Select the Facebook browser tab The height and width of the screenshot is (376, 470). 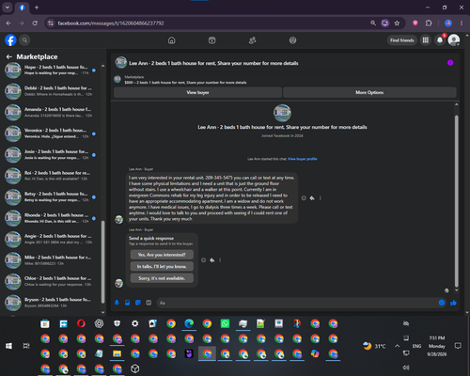click(22, 8)
